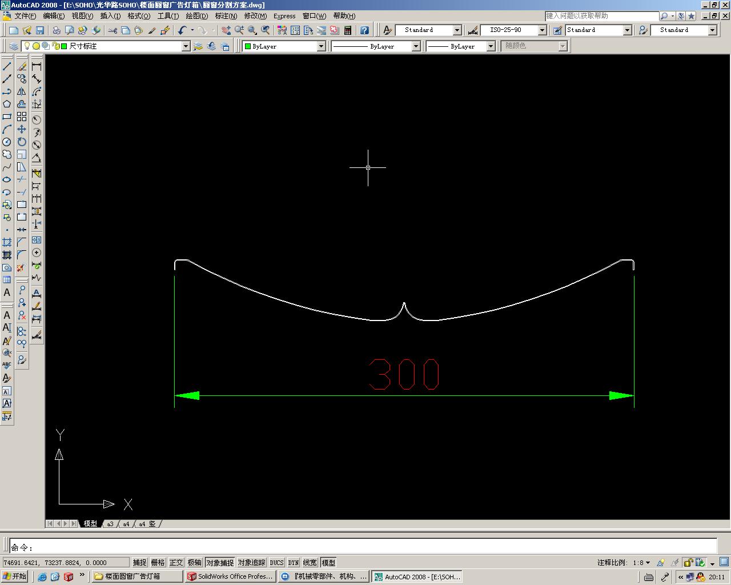Open the ISO-25-90 dimension style dropdown
The height and width of the screenshot is (585, 731).
(x=542, y=30)
